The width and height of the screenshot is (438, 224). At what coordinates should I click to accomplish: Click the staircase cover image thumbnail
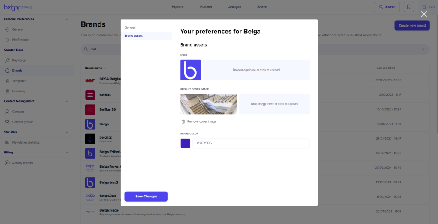coord(208,104)
